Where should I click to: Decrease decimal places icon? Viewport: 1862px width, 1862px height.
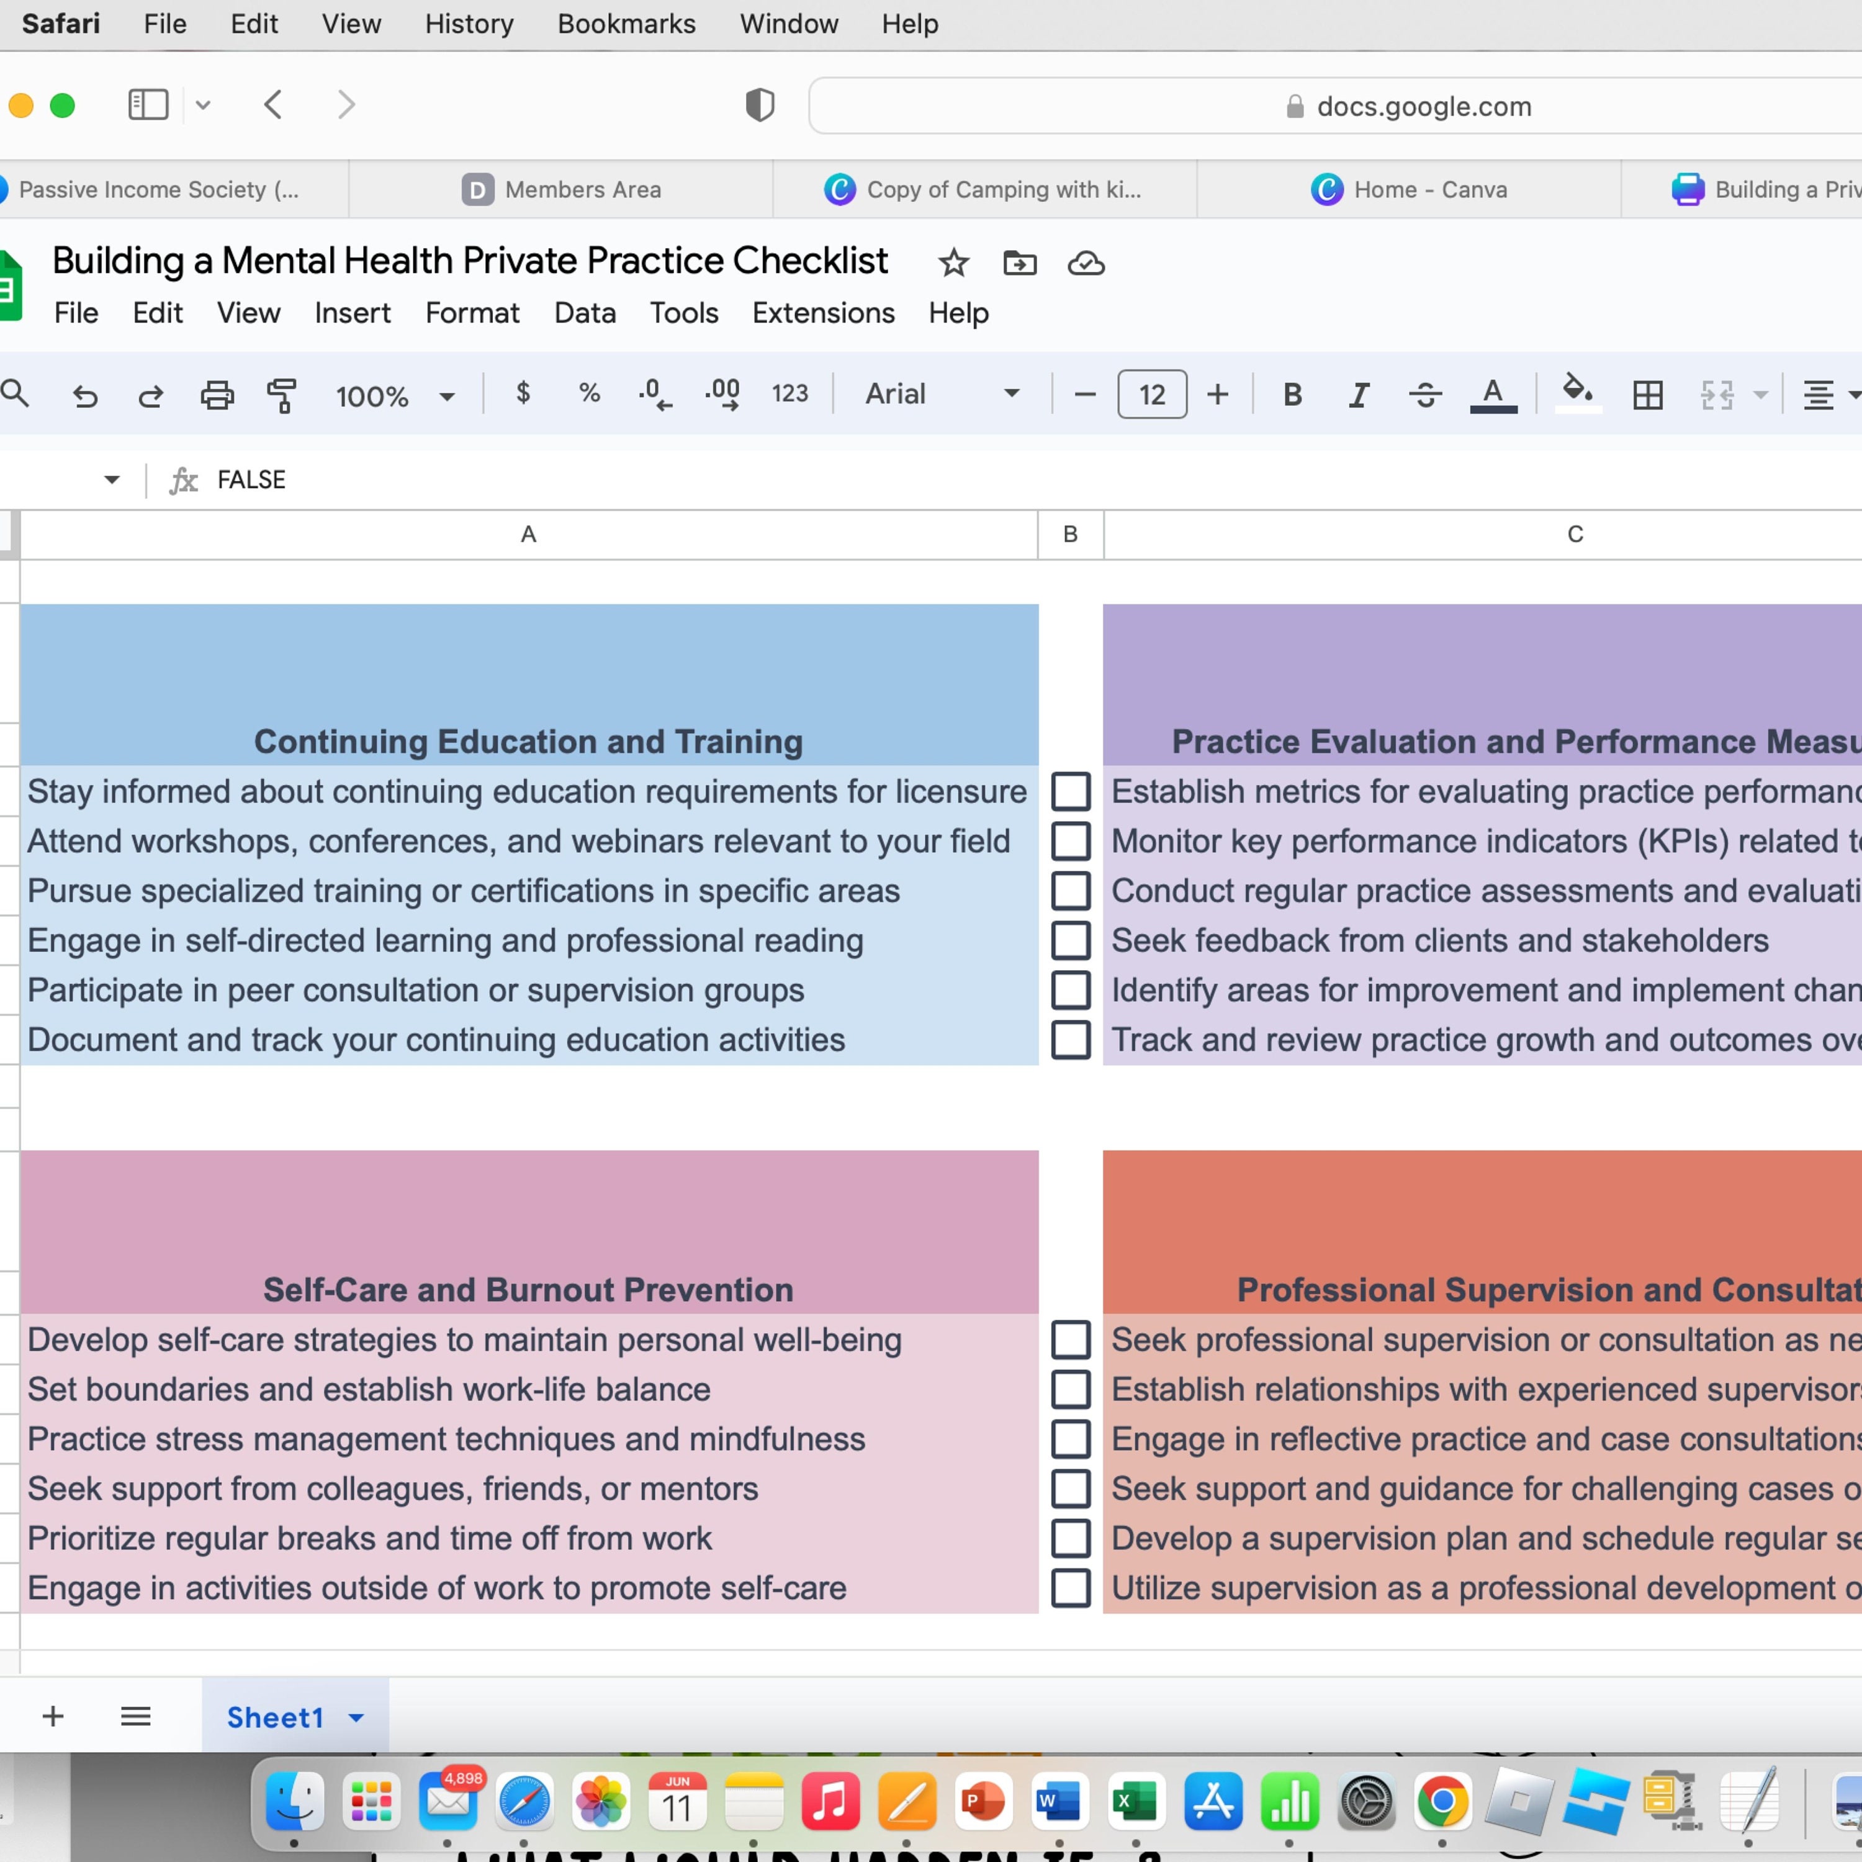[x=655, y=394]
